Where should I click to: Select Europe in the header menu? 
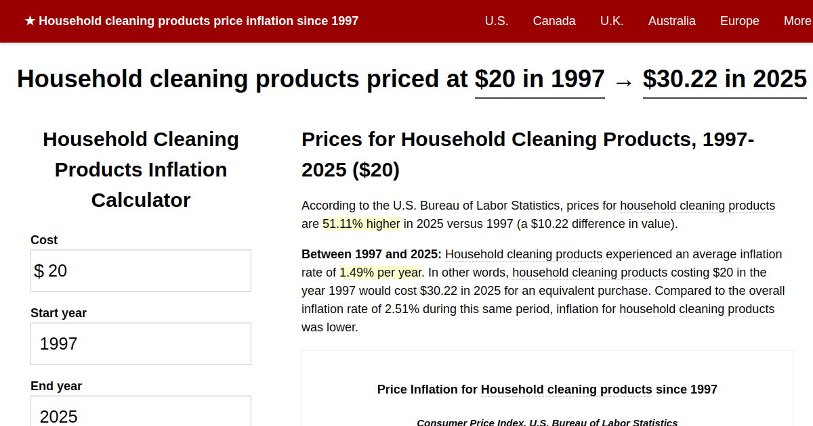tap(739, 21)
